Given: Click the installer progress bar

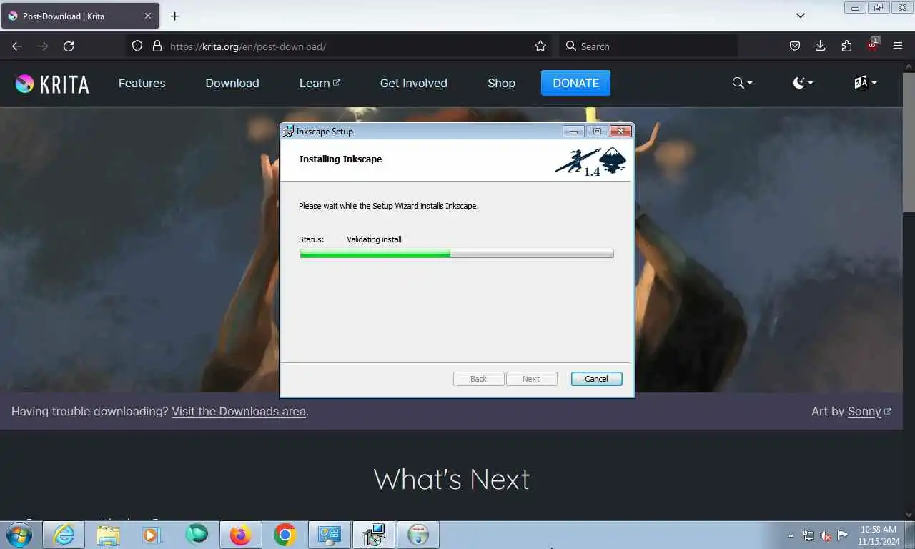Looking at the screenshot, I should pos(456,253).
